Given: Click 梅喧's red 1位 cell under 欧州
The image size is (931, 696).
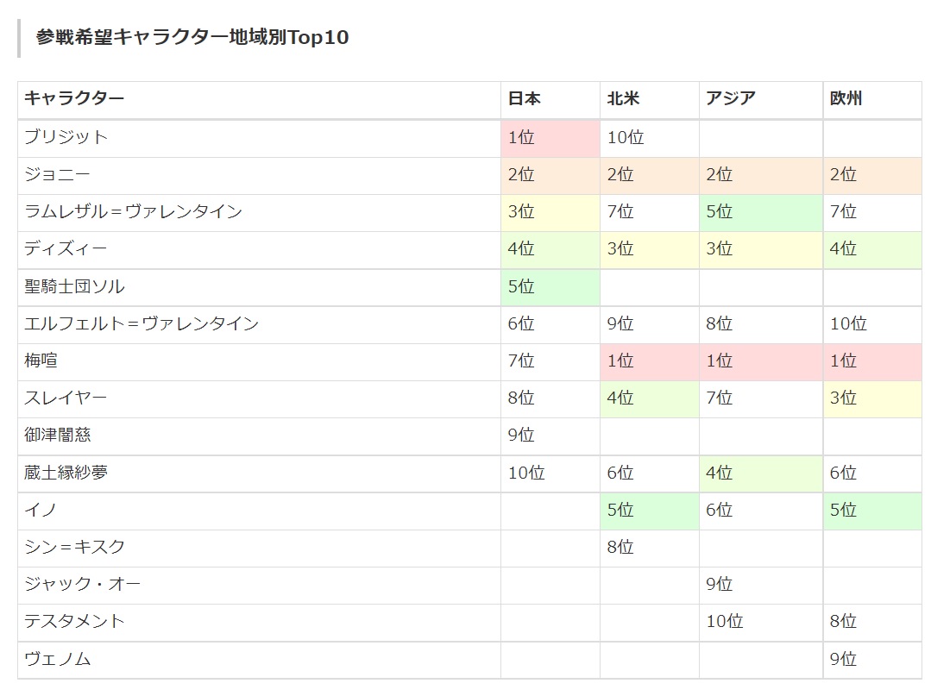Looking at the screenshot, I should click(871, 361).
